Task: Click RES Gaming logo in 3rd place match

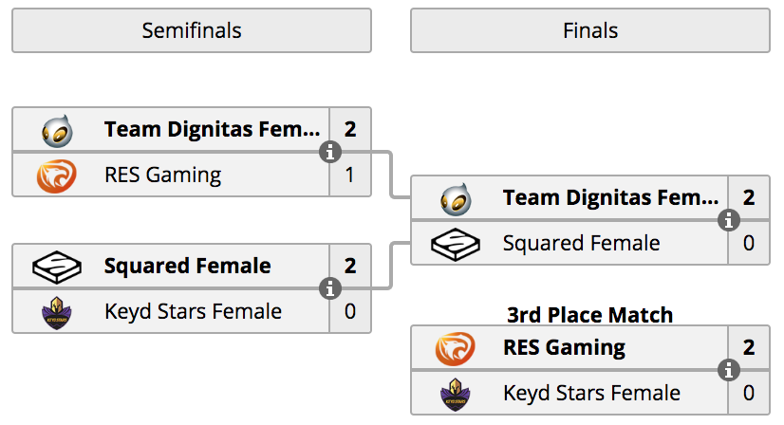Action: click(x=455, y=348)
